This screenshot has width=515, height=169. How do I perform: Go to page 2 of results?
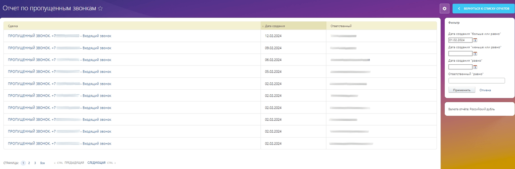29,163
